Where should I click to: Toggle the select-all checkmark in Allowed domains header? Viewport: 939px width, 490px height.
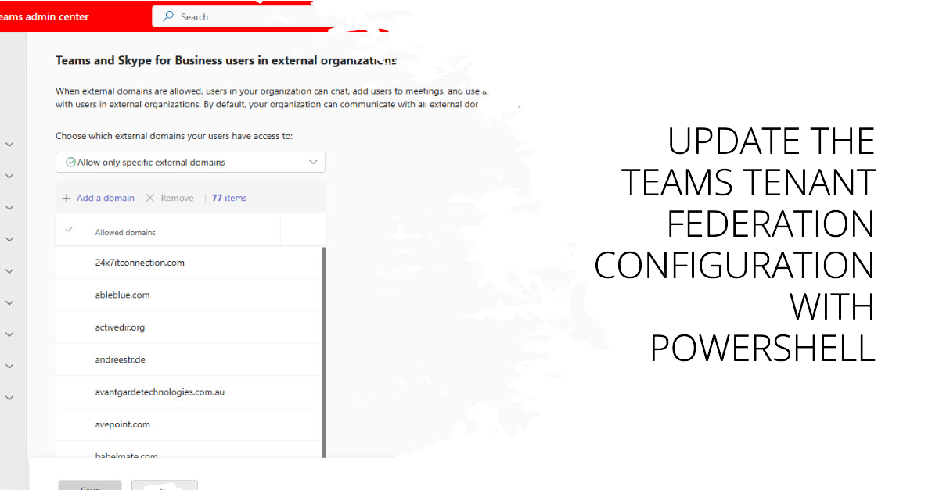pos(69,231)
